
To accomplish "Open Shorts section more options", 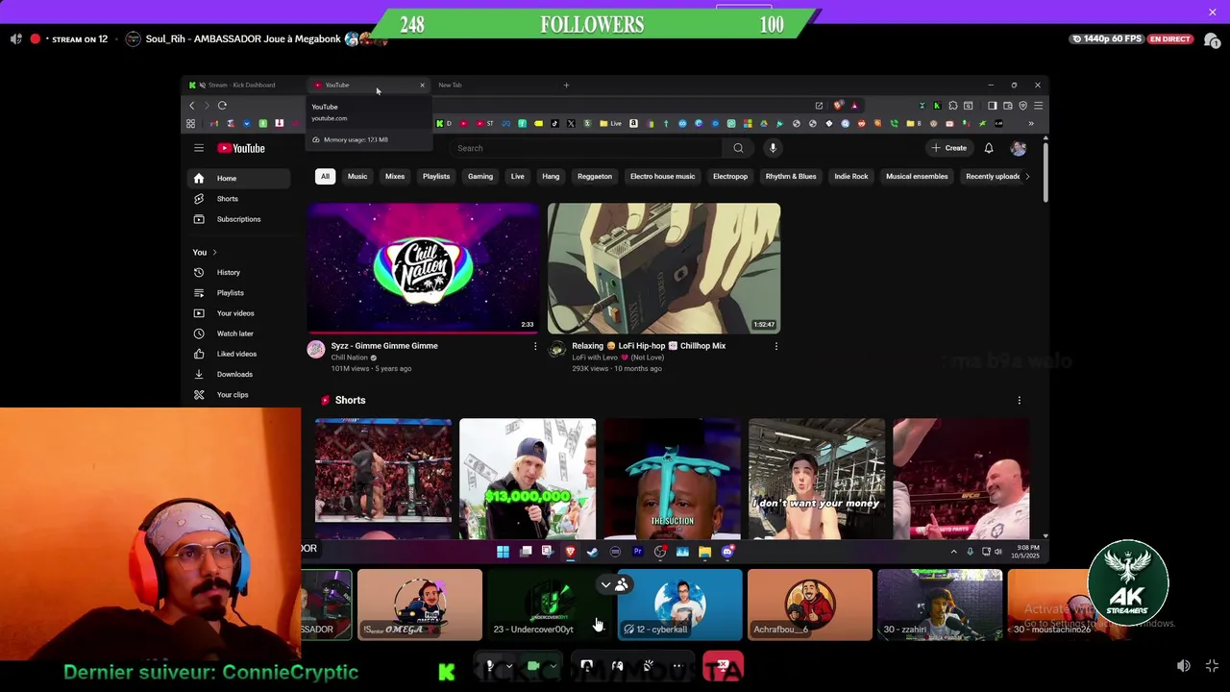I will (x=1020, y=400).
